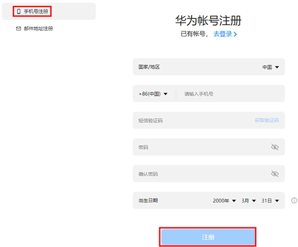The width and height of the screenshot is (298, 247).
Task: Click the phone icon beside 手机号注册
Action: coord(19,11)
